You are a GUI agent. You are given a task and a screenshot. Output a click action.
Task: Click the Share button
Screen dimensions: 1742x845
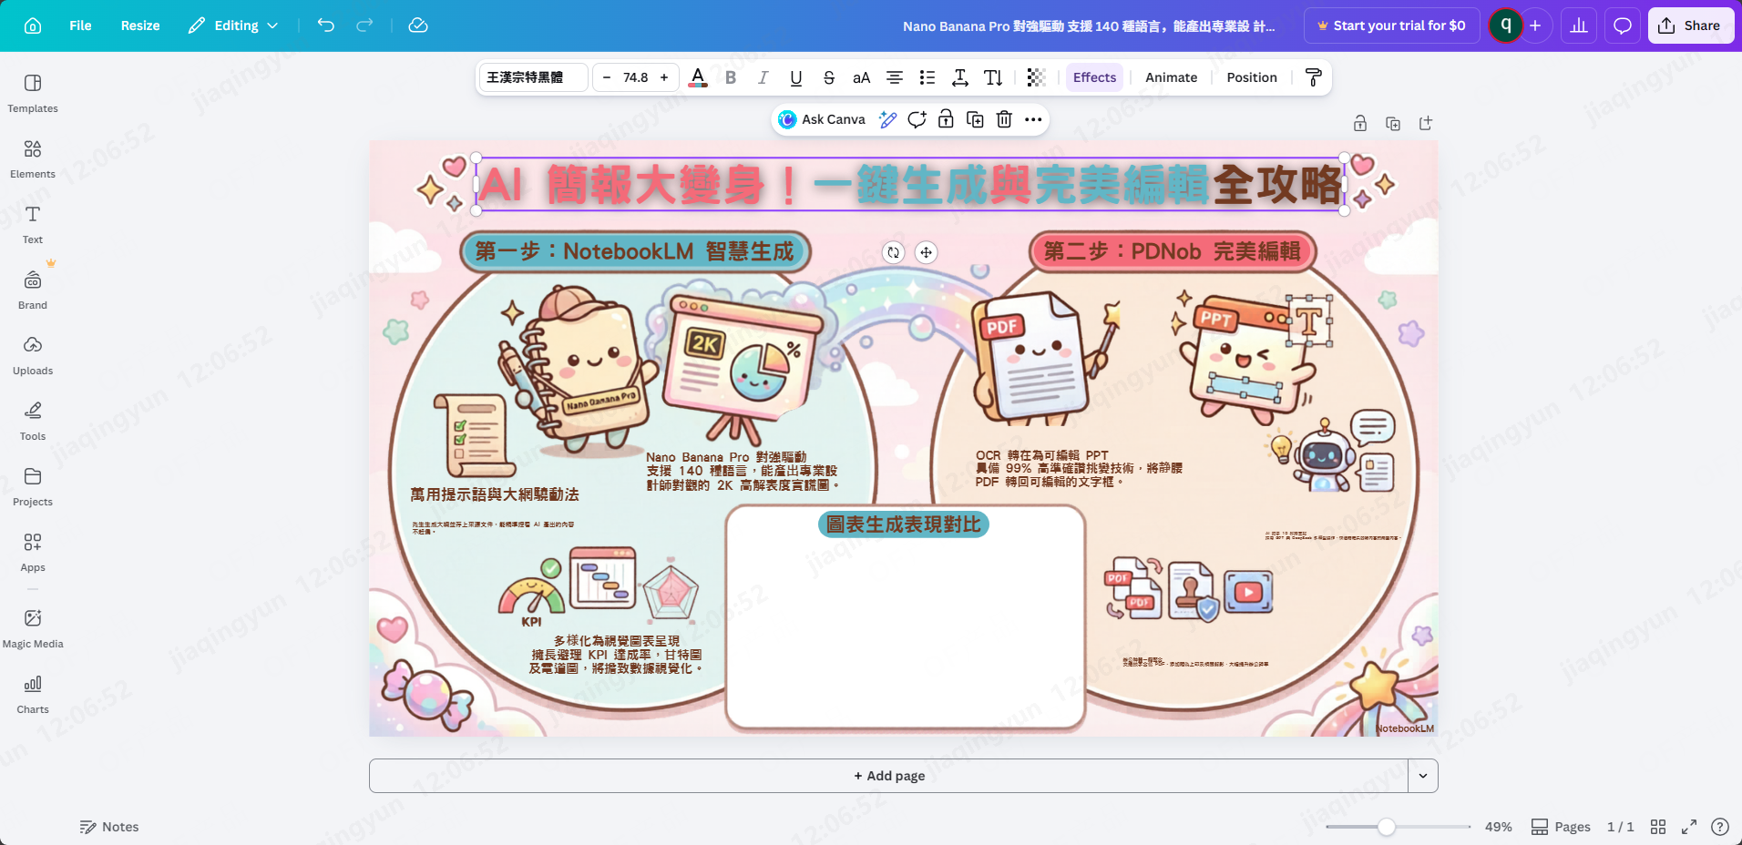[x=1690, y=25]
